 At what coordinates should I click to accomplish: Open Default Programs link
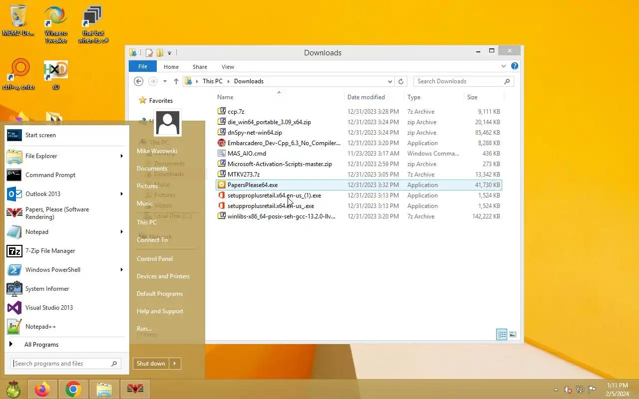(x=160, y=294)
